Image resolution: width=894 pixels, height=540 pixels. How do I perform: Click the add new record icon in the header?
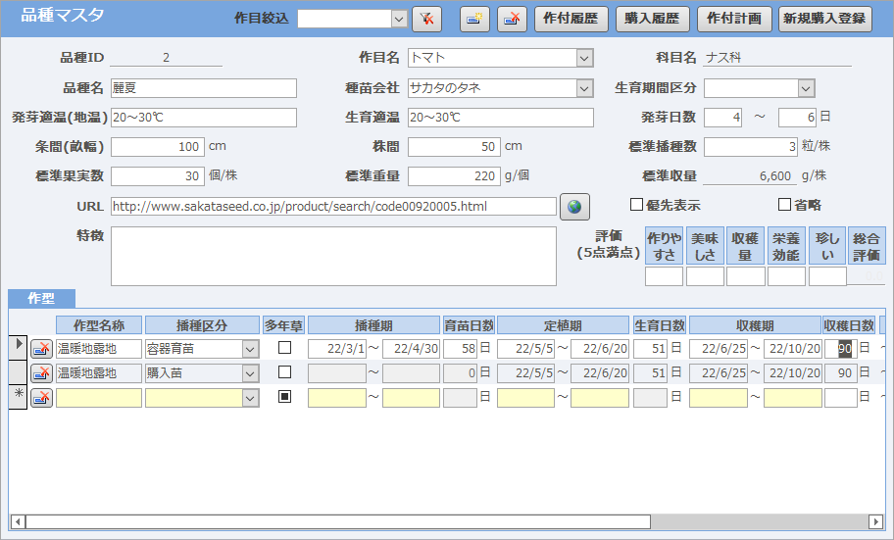(474, 19)
